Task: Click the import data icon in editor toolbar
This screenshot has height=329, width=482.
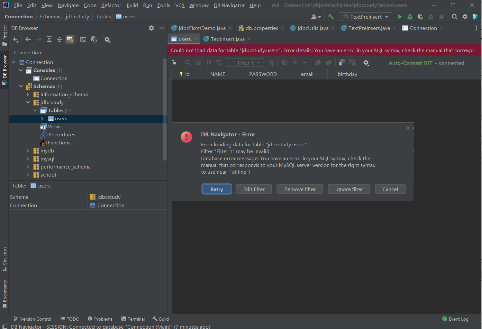Action: 318,62
